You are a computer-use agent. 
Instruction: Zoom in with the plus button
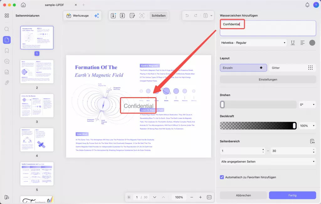[x=200, y=197]
